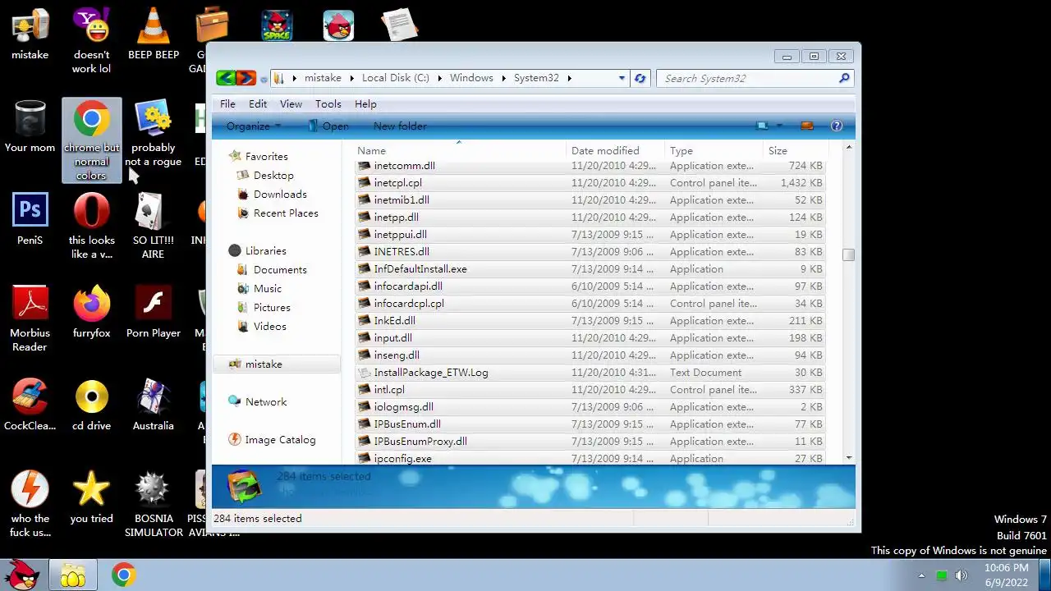This screenshot has height=591, width=1051.
Task: Expand breadcrumb arrow after mistake
Action: coord(351,78)
